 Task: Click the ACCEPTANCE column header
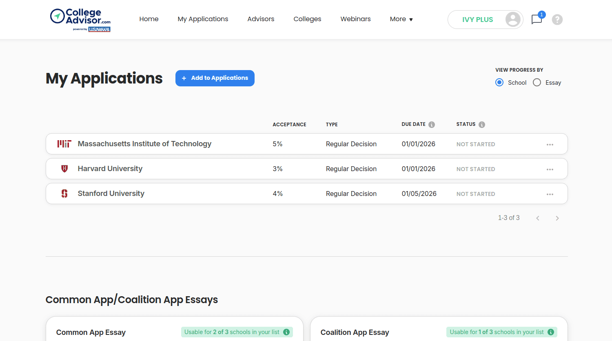click(x=289, y=125)
